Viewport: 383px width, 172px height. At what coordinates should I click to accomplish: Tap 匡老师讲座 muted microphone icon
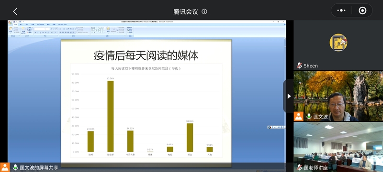pos(299,167)
